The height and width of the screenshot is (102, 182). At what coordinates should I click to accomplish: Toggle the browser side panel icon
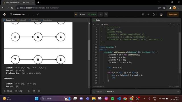(x=169, y=8)
